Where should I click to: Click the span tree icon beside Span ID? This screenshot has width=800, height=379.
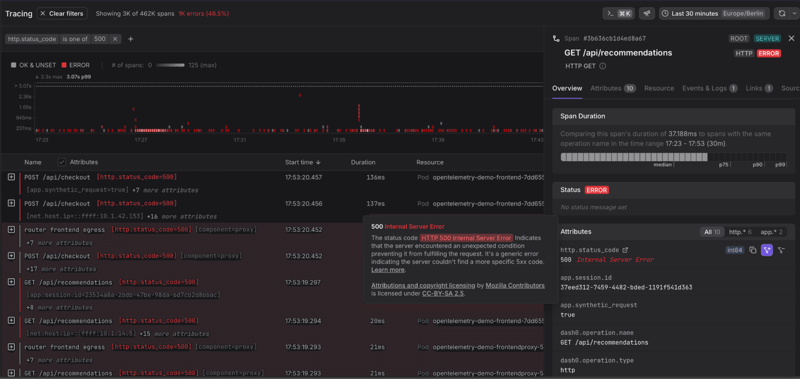pyautogui.click(x=556, y=38)
